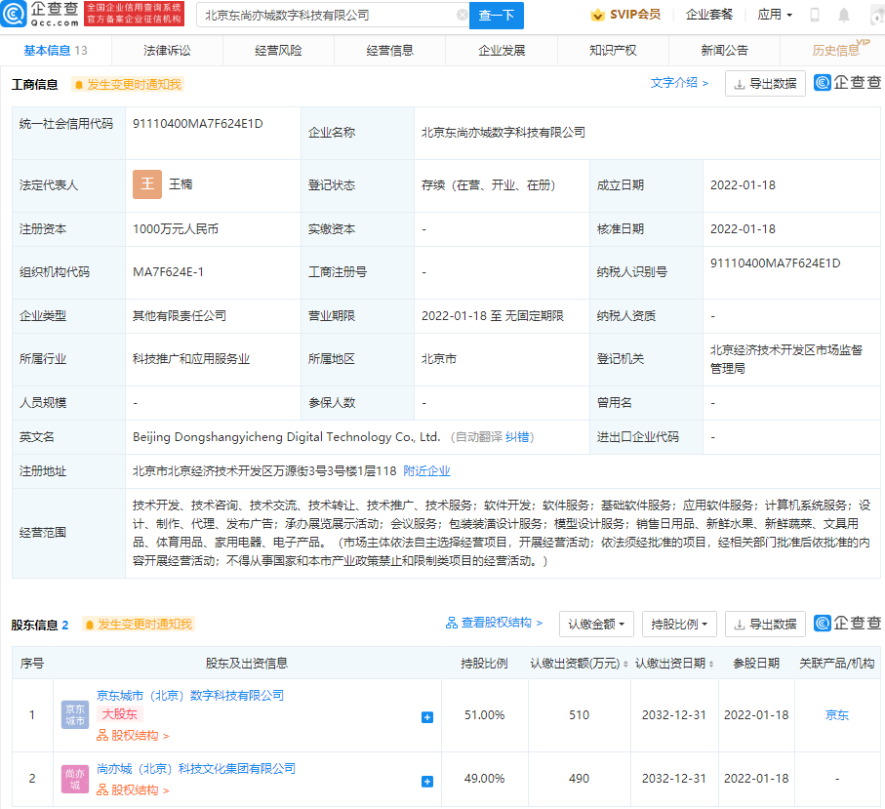
Task: Click 导出数据 button in 工商信息 section
Action: 765,84
